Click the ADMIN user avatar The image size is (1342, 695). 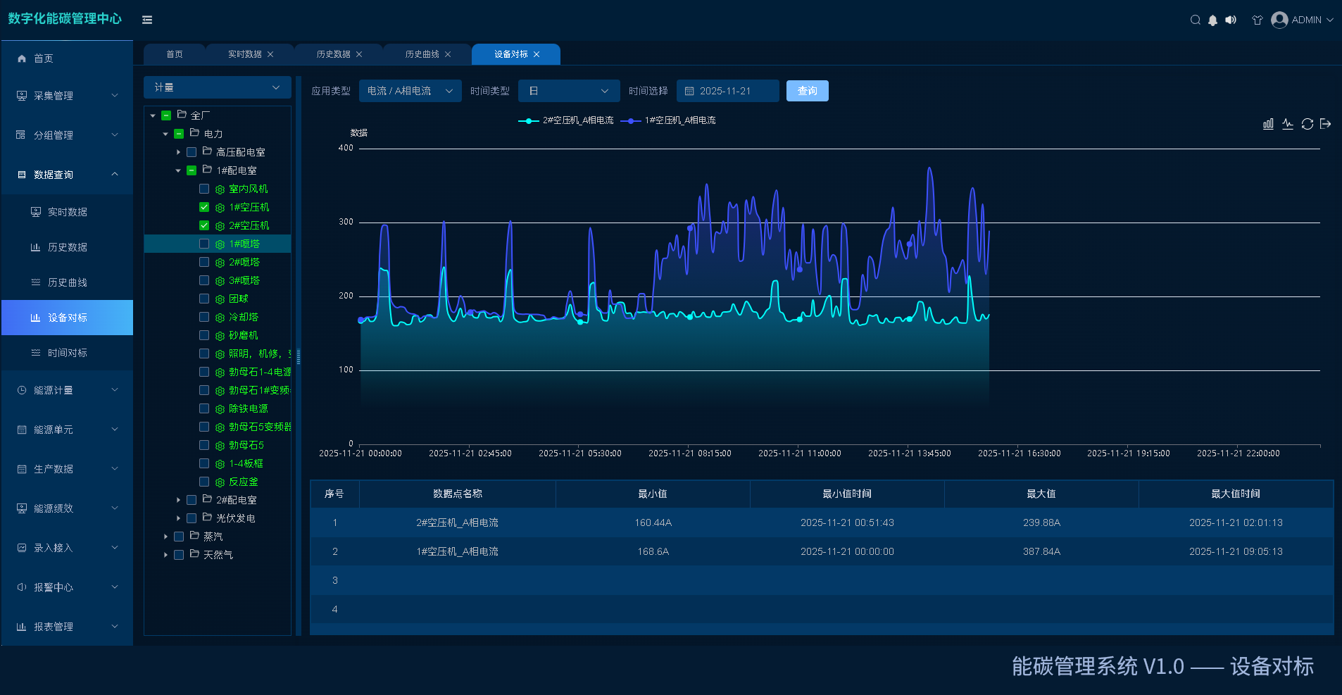point(1279,20)
